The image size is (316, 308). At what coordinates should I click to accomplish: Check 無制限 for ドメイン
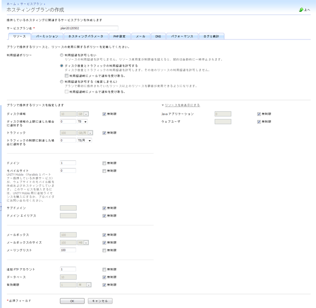point(104,162)
